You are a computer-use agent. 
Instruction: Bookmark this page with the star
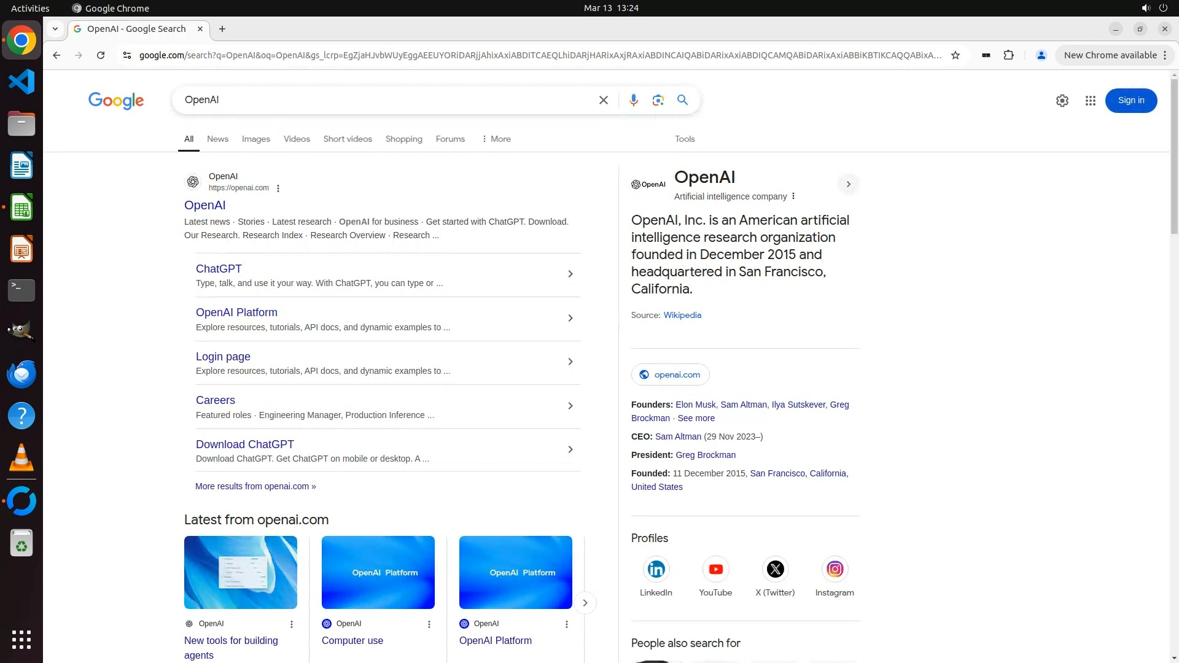[x=955, y=55]
